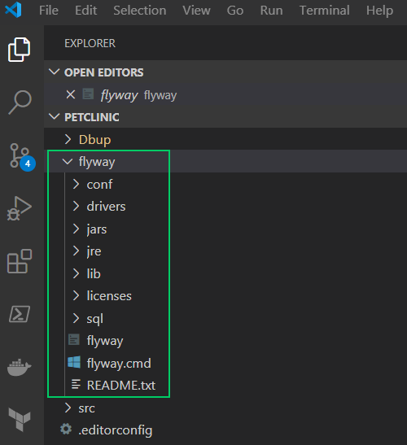The width and height of the screenshot is (407, 445).
Task: Expand the jre folder
Action: click(x=76, y=251)
